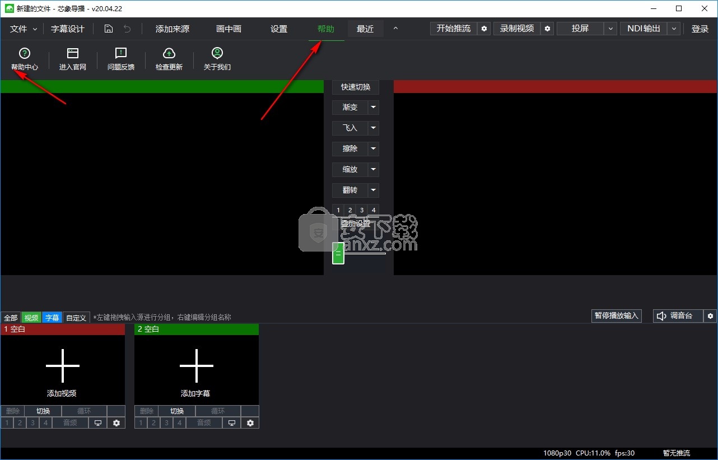
Task: Open the NDI输出 dropdown arrow
Action: pos(674,29)
